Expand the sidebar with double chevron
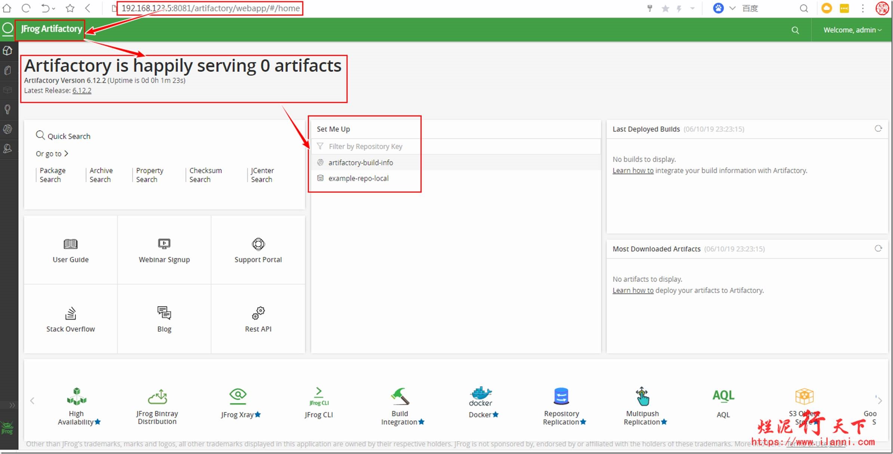The width and height of the screenshot is (893, 454). click(x=12, y=405)
